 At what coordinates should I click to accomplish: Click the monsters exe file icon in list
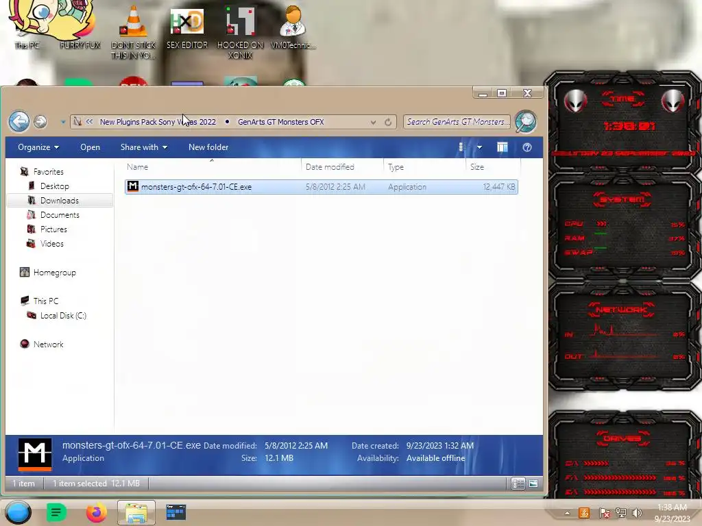[x=133, y=186]
